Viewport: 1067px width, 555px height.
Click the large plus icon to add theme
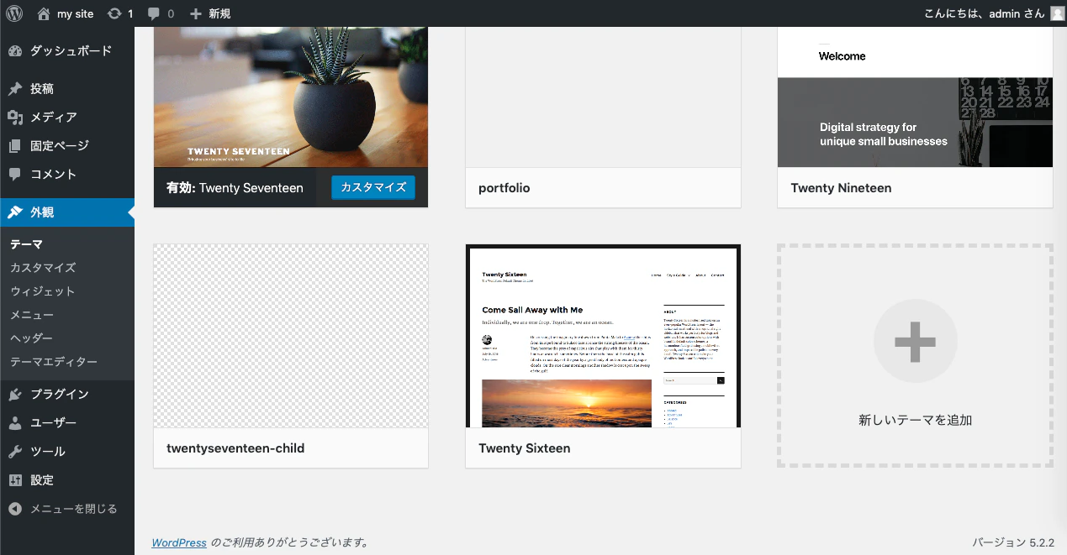(915, 341)
